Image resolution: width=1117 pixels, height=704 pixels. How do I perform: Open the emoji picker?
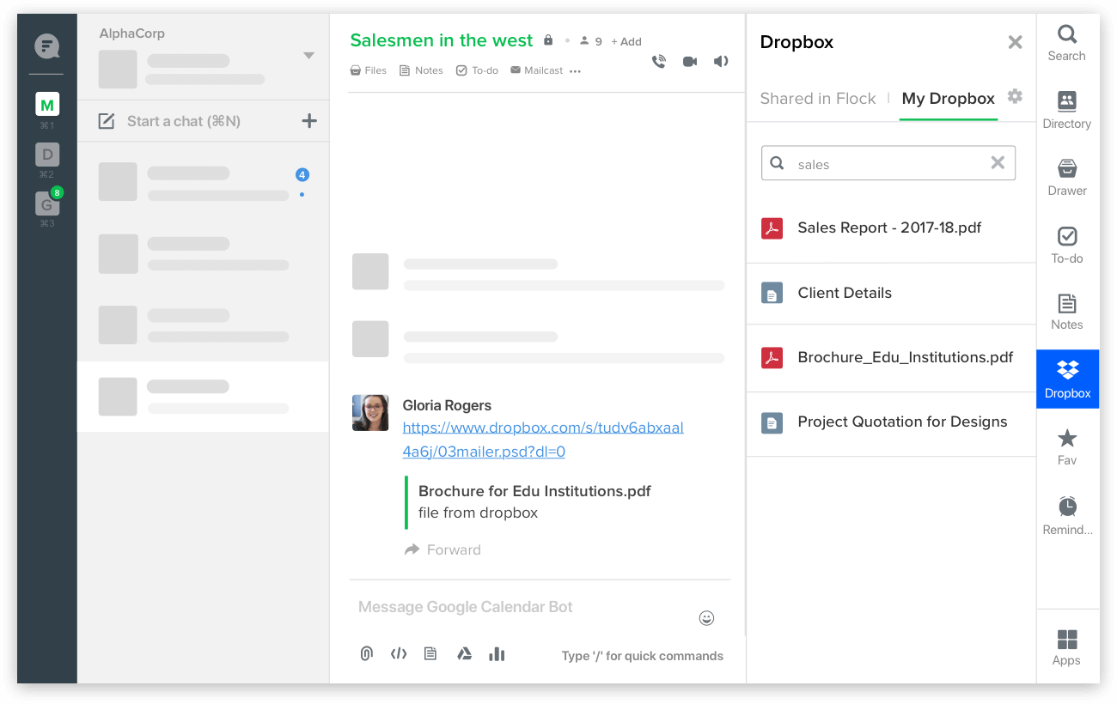pos(706,618)
